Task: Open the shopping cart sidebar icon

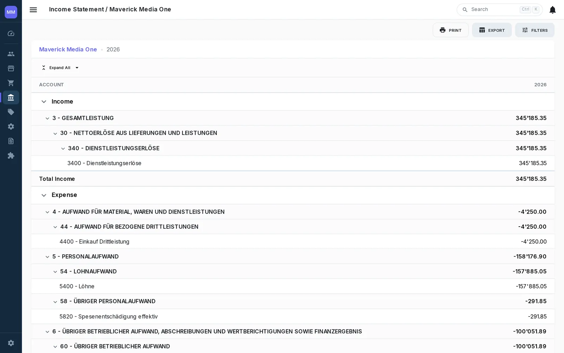Action: [11, 83]
